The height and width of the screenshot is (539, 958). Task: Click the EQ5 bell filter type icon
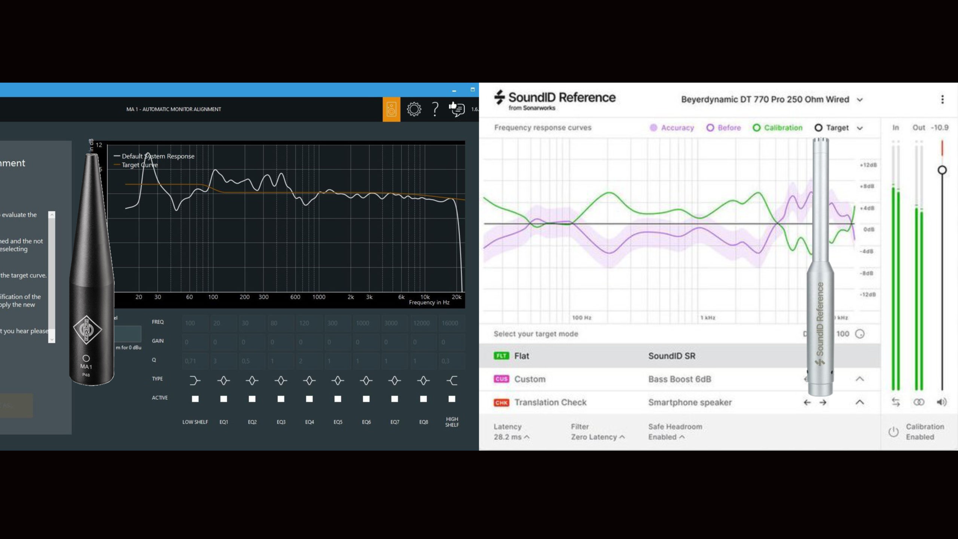pyautogui.click(x=338, y=381)
